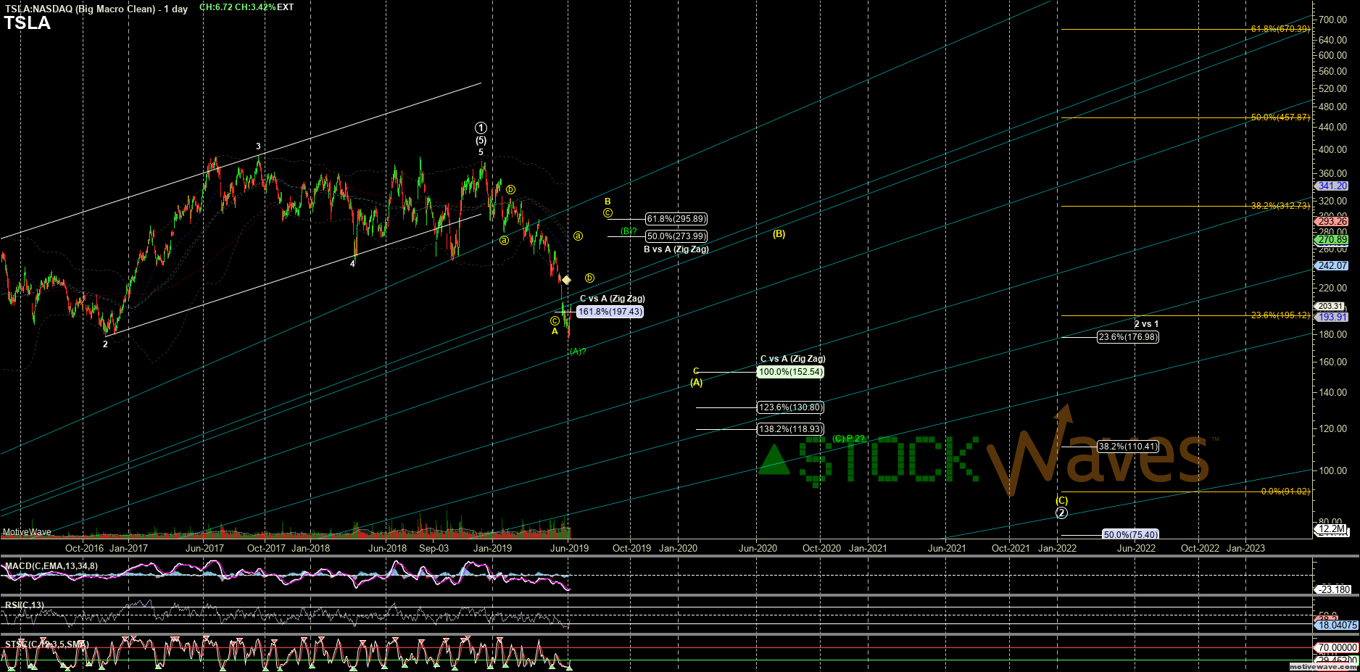Image resolution: width=1360 pixels, height=672 pixels.
Task: Select the green (A)? wave label
Action: [577, 352]
